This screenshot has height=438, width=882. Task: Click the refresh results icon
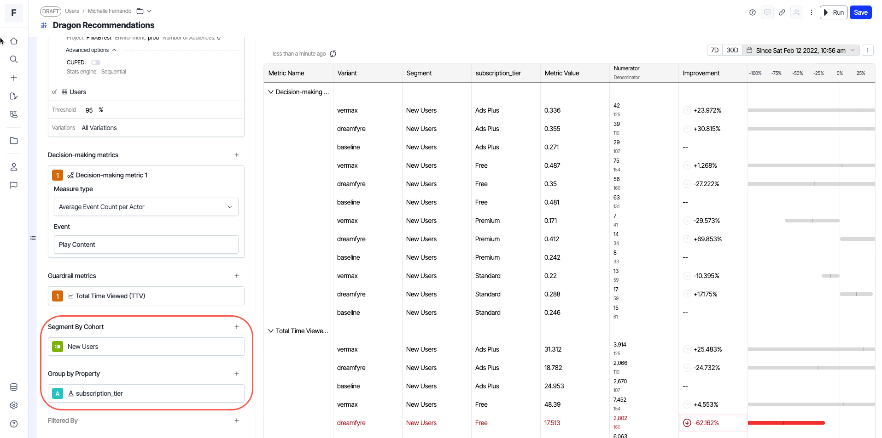(333, 54)
